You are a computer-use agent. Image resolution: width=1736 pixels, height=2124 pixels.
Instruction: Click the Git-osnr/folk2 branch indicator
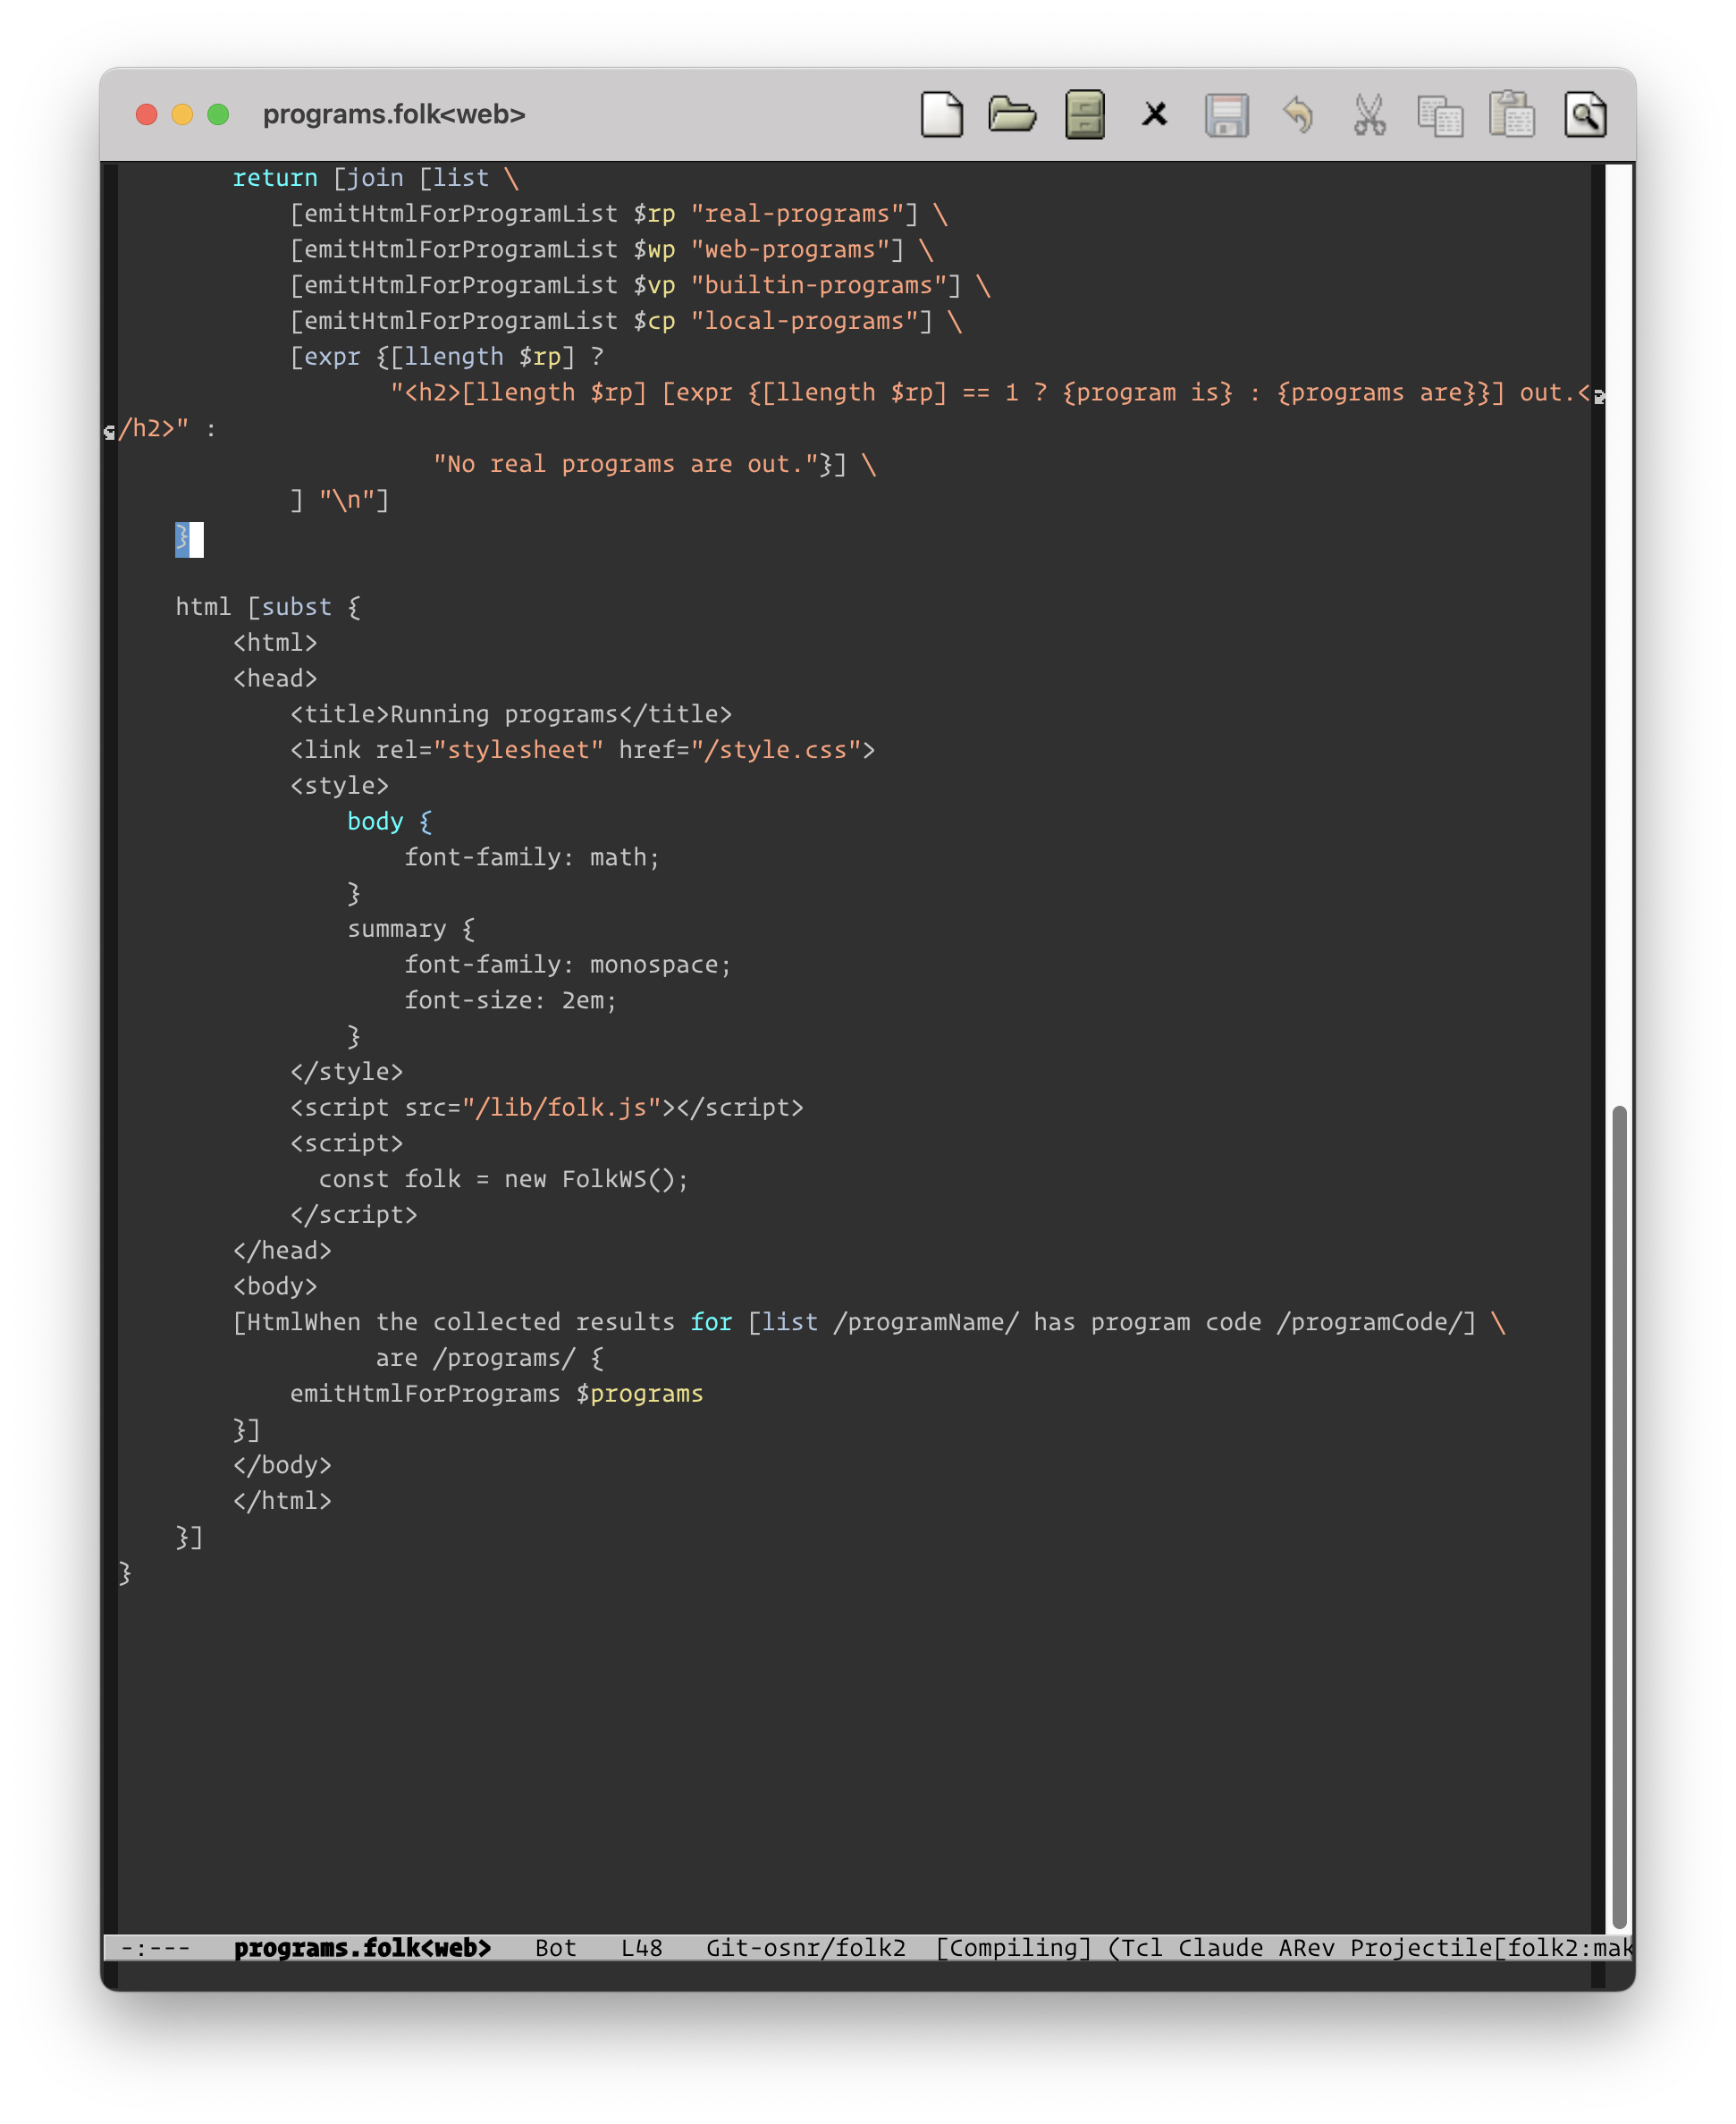tap(805, 1948)
